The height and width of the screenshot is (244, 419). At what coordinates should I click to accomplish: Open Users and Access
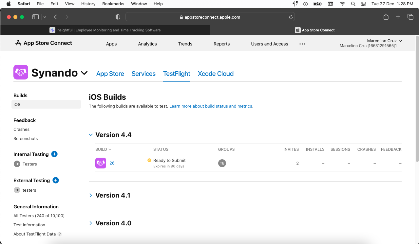pos(270,44)
